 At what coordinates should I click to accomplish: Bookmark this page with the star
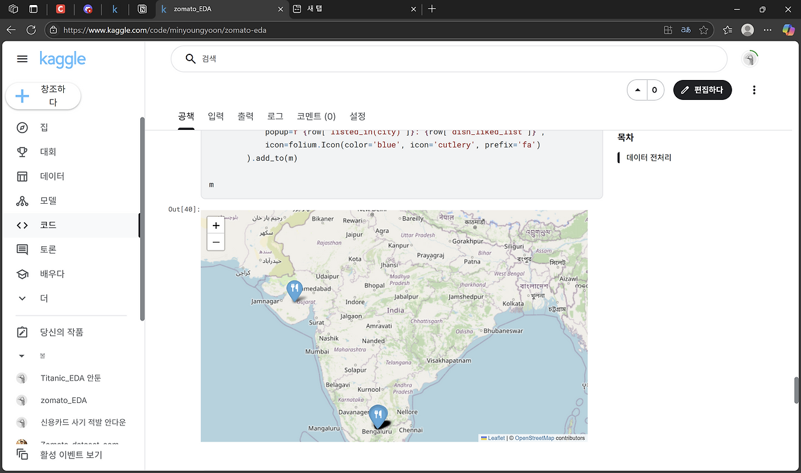(x=704, y=29)
